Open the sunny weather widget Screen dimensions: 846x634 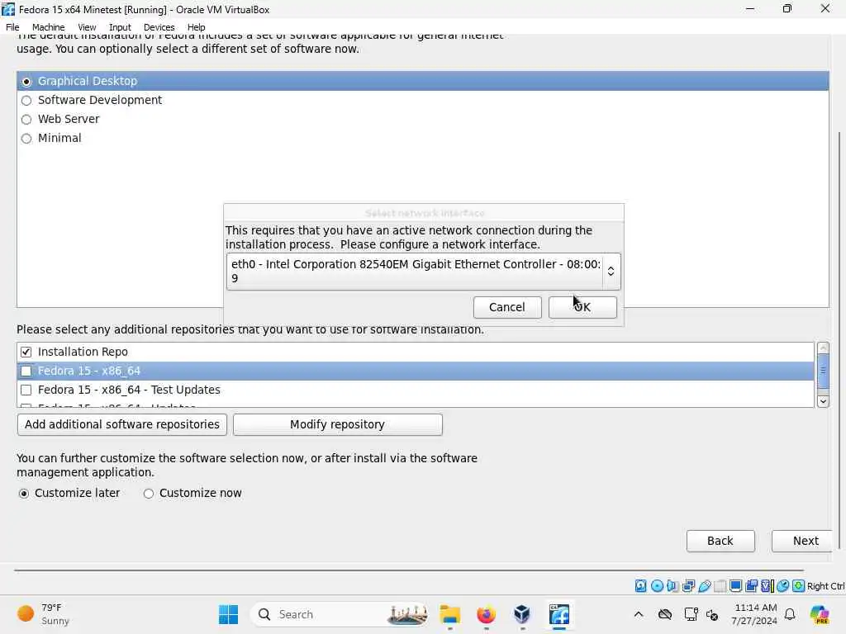point(44,614)
